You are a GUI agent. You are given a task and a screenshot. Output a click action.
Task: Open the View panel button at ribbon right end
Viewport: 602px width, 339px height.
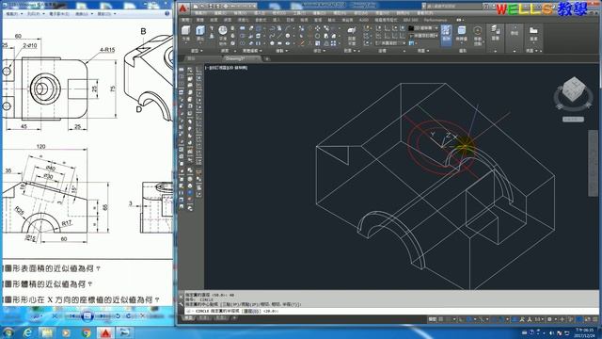(533, 34)
